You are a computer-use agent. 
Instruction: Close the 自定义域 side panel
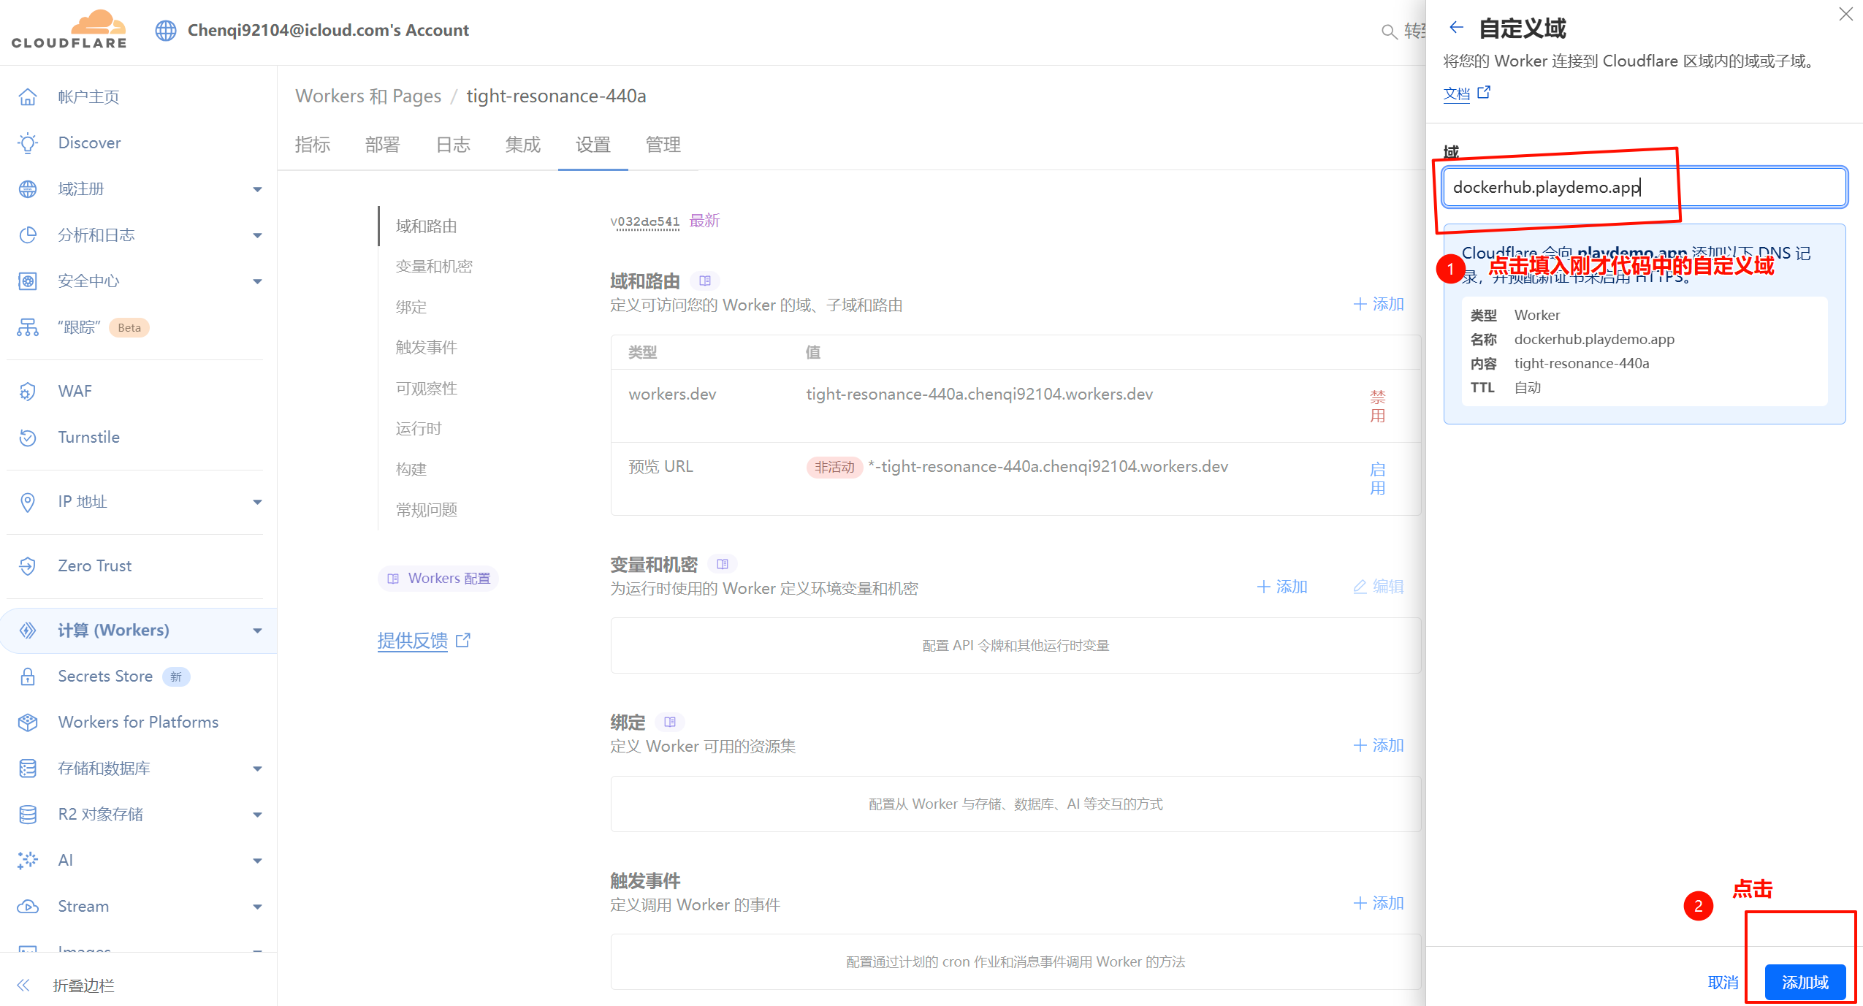click(x=1845, y=14)
